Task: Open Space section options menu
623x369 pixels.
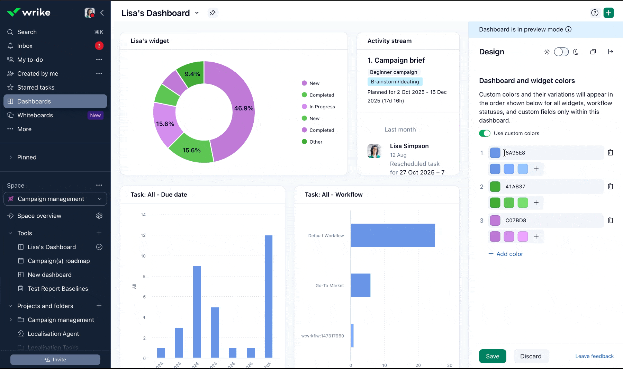Action: (99, 185)
